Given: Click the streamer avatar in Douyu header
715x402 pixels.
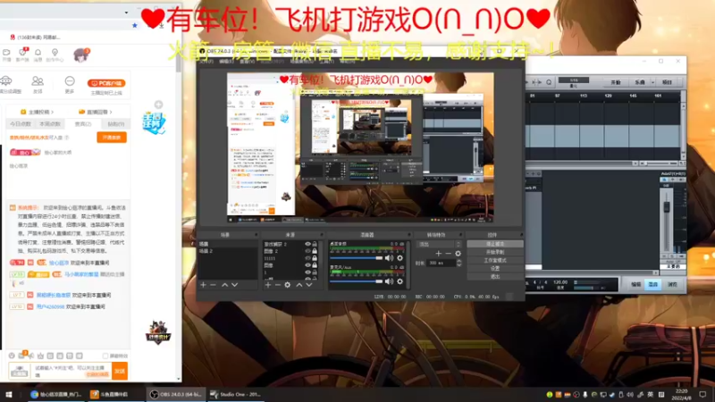Looking at the screenshot, I should click(81, 54).
